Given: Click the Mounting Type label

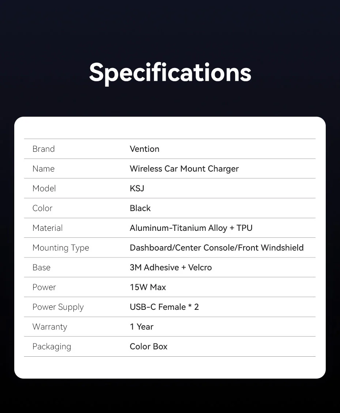Looking at the screenshot, I should pos(61,248).
